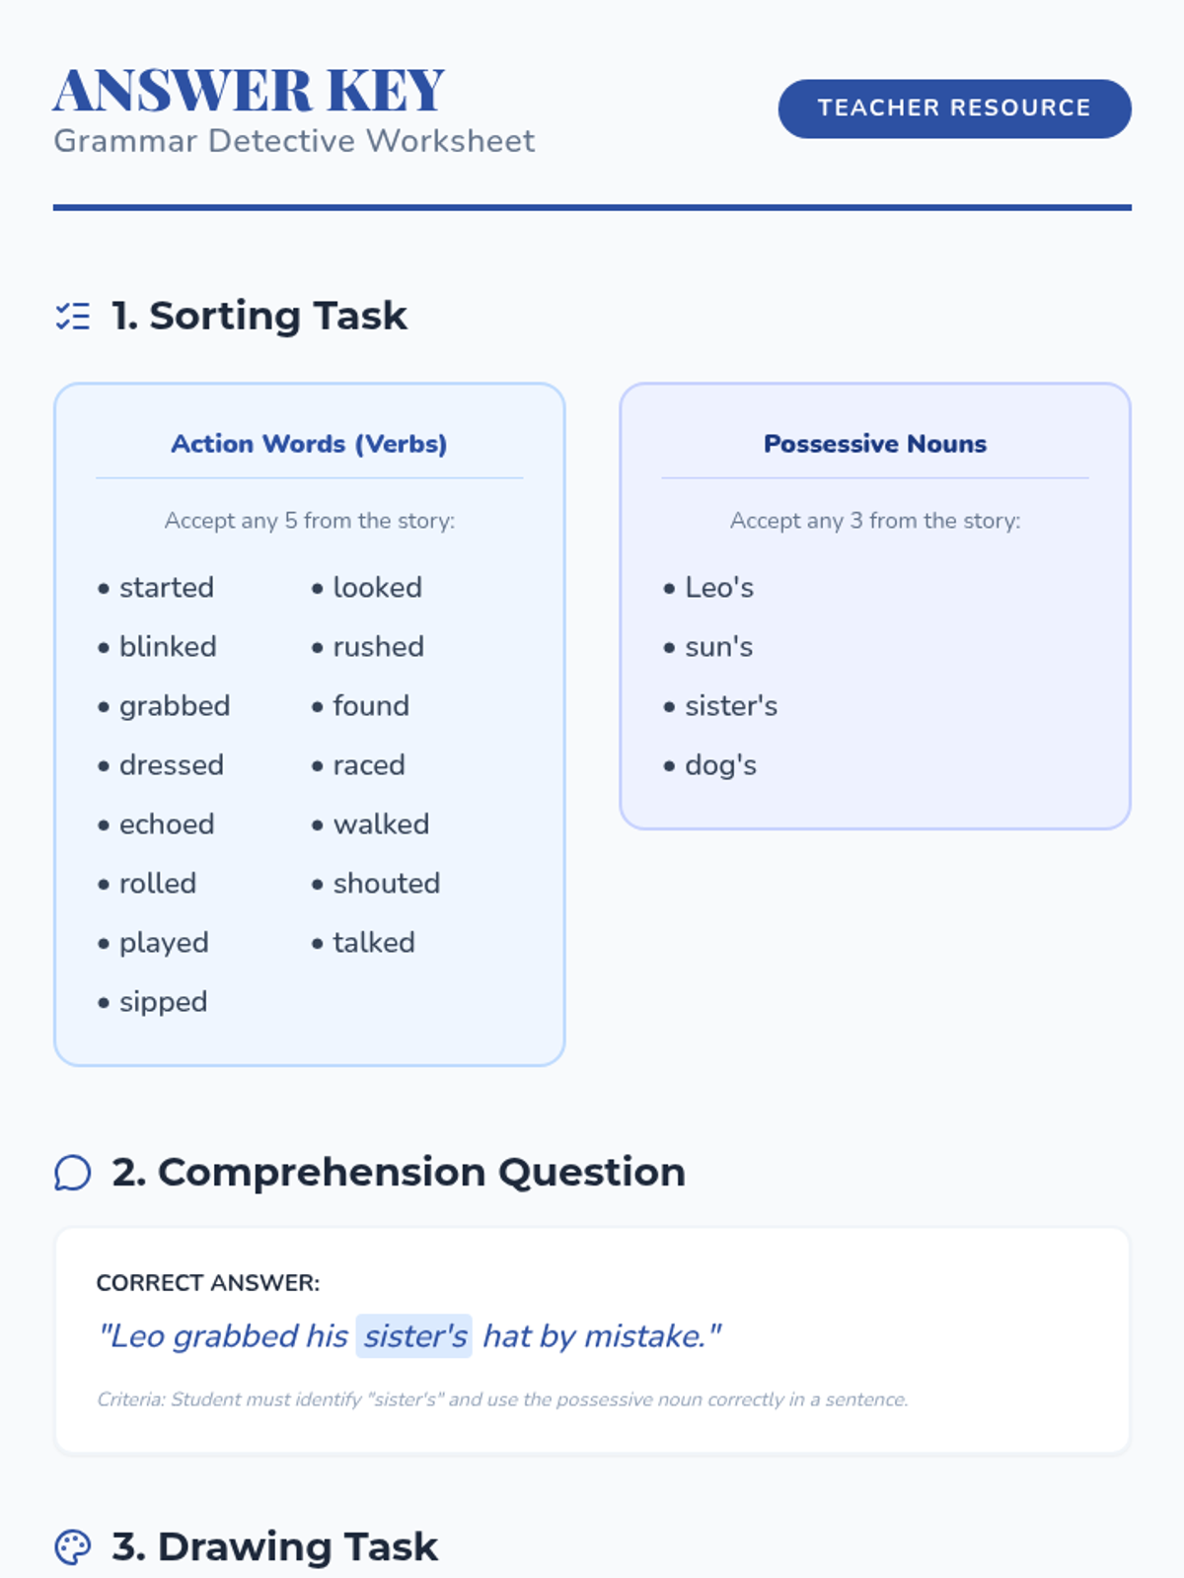The image size is (1184, 1578).
Task: Click the verb 'grabbed' in the list
Action: pyautogui.click(x=175, y=706)
